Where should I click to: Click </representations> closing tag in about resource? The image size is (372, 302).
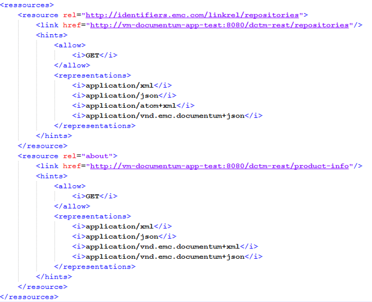tap(95, 267)
